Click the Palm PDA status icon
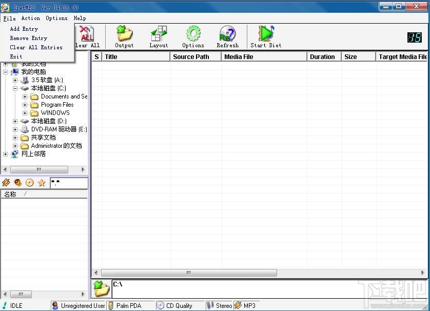This screenshot has height=311, width=430. (x=111, y=305)
